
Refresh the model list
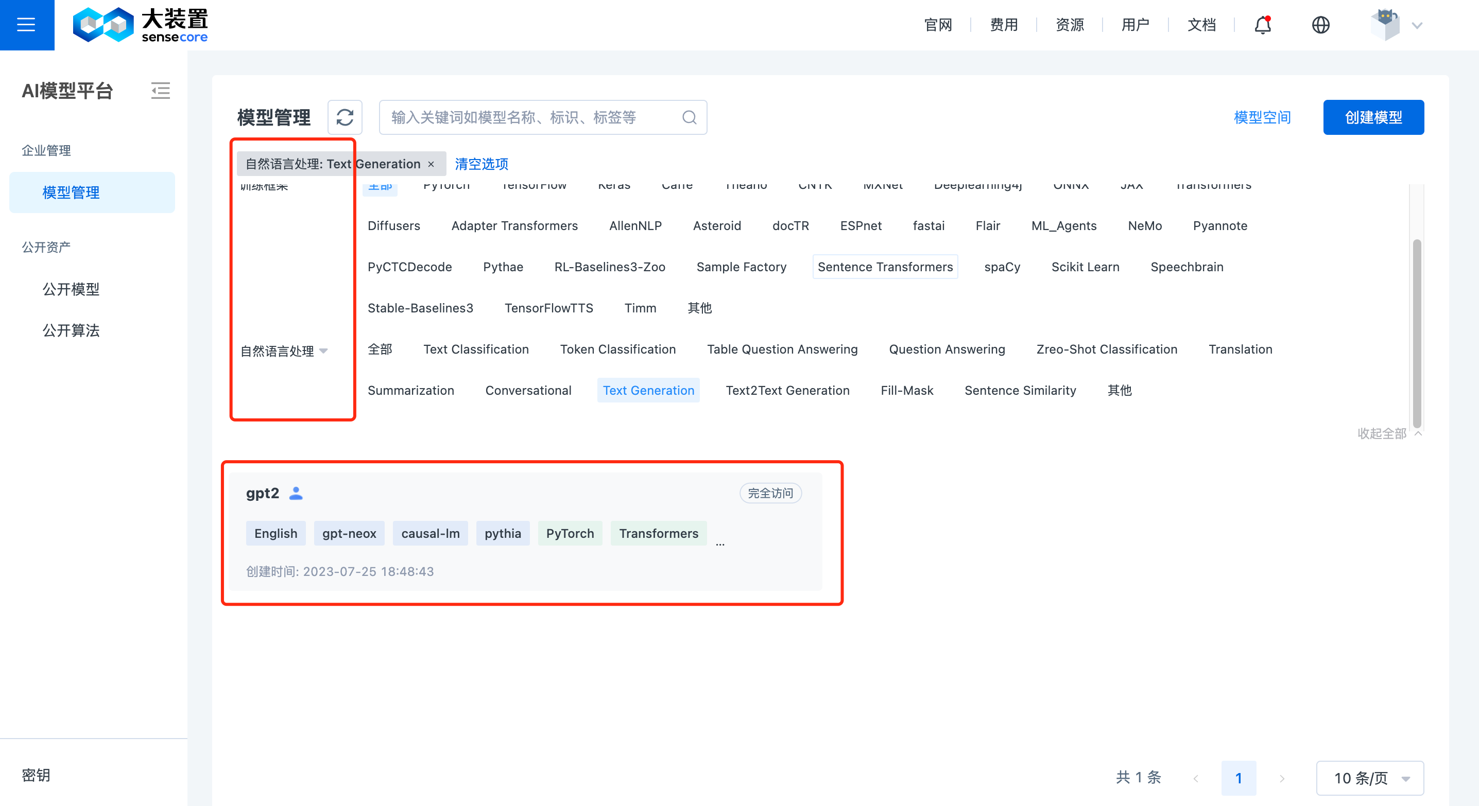pyautogui.click(x=345, y=117)
